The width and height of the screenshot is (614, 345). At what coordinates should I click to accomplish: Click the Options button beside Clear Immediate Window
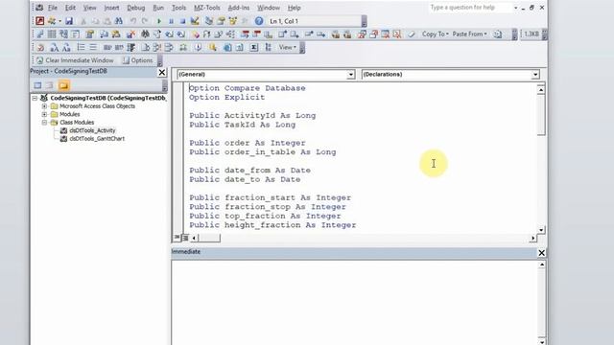tap(138, 60)
